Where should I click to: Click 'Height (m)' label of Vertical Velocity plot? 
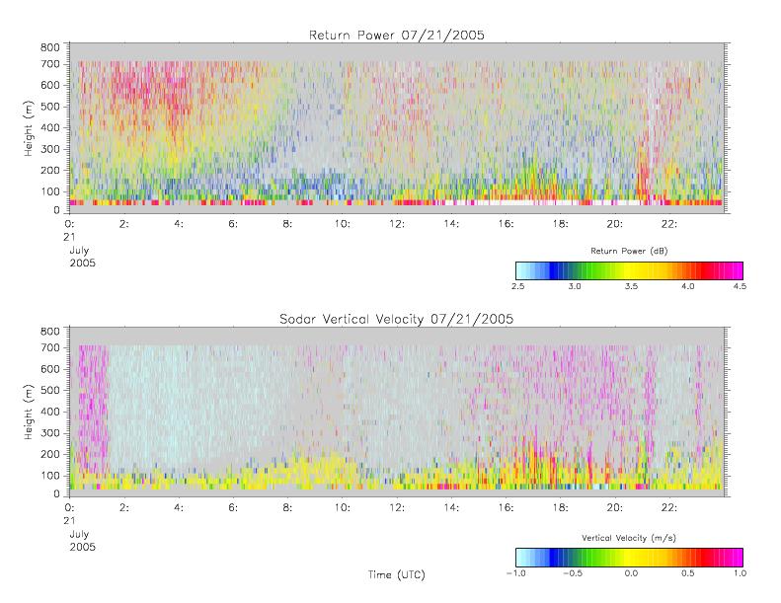29,412
